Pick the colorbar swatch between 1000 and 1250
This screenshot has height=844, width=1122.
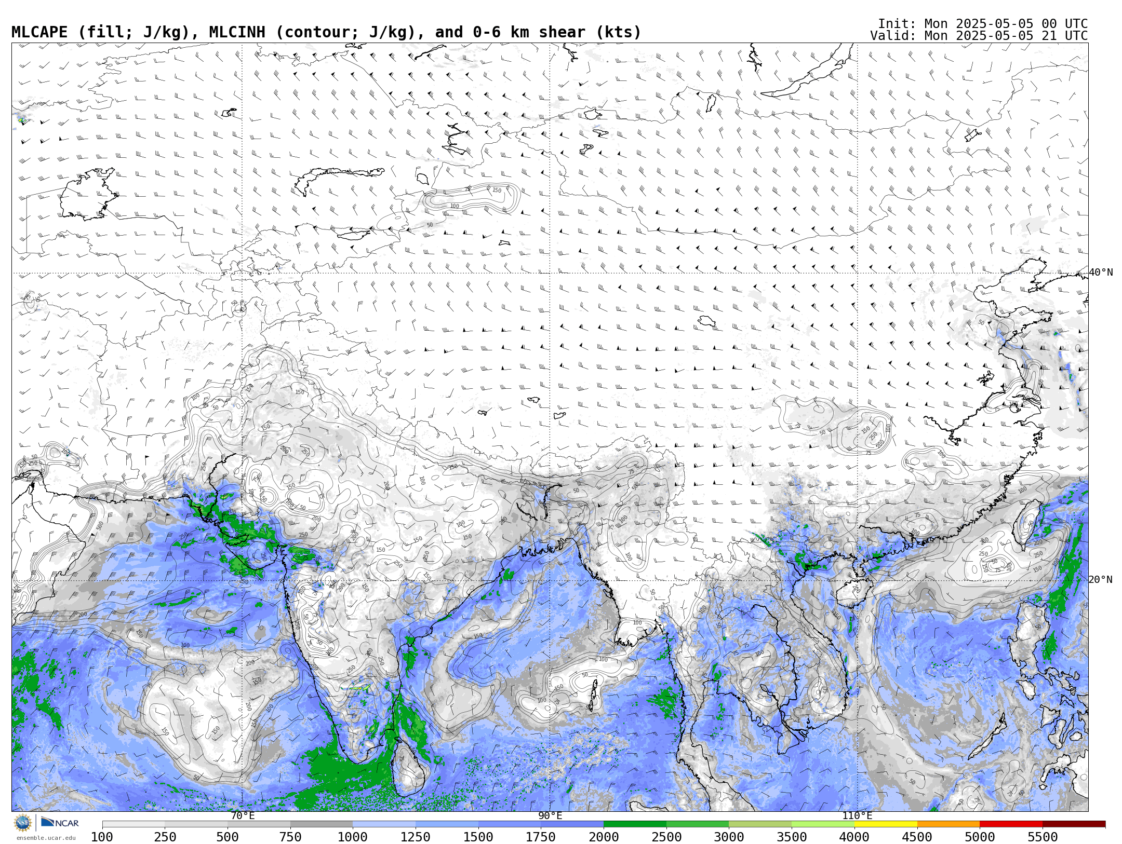[384, 824]
